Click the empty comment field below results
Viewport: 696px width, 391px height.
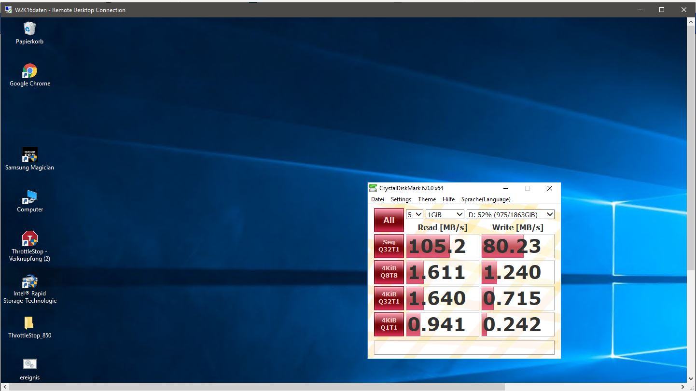464,348
